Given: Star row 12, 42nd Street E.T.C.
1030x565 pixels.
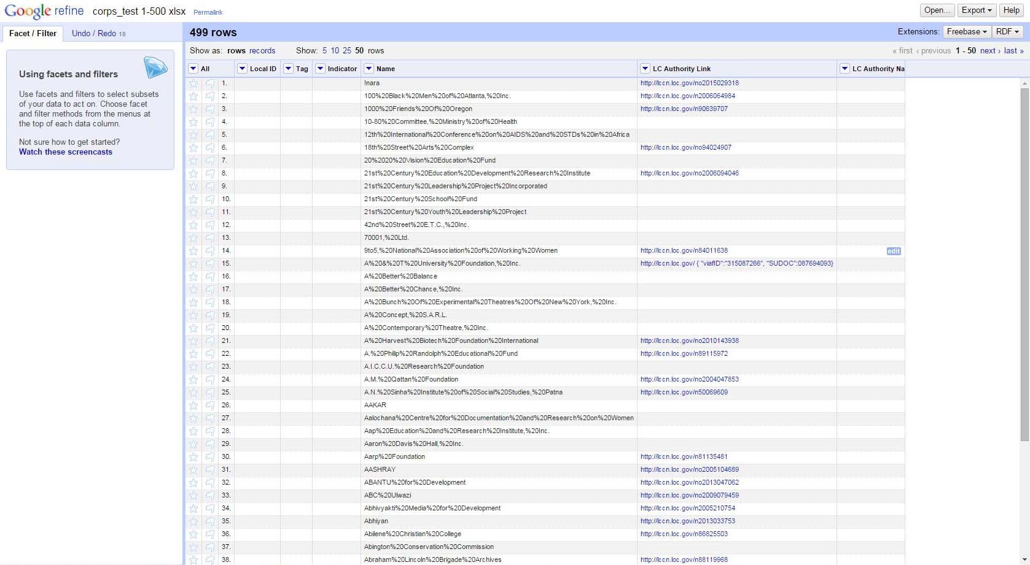Looking at the screenshot, I should click(x=193, y=225).
